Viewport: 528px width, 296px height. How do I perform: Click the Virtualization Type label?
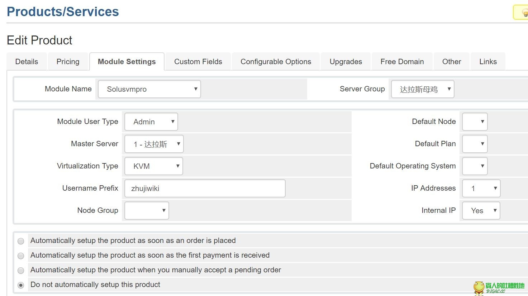(87, 166)
